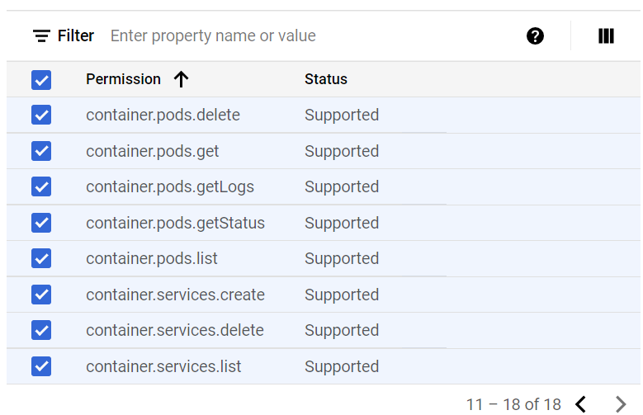The image size is (643, 415).
Task: Go to the next page of permissions
Action: 621,404
